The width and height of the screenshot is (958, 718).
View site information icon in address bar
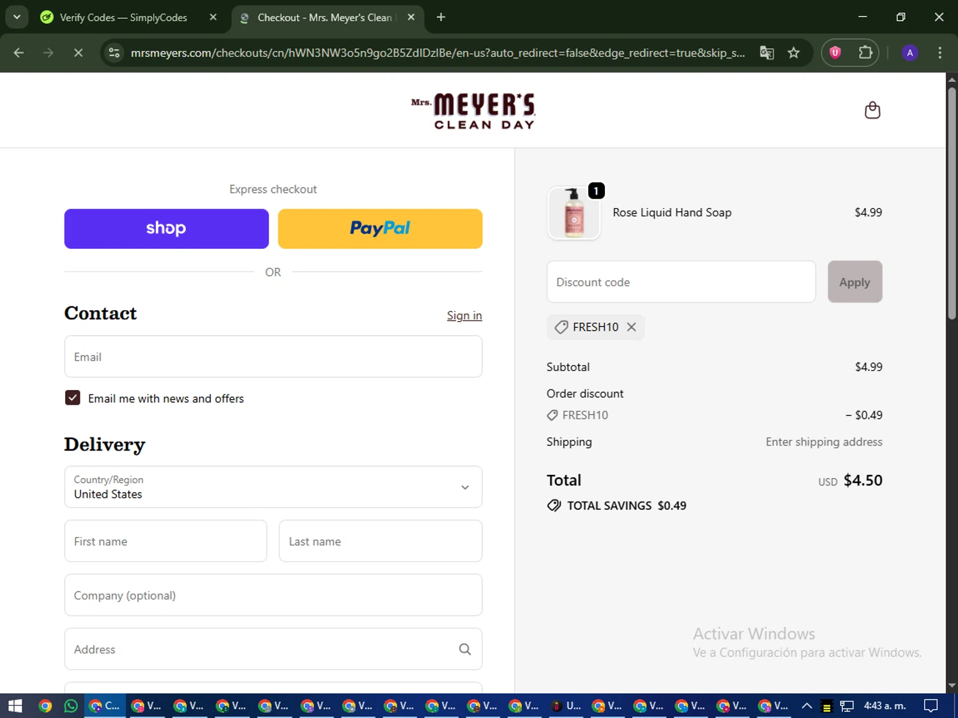point(115,53)
